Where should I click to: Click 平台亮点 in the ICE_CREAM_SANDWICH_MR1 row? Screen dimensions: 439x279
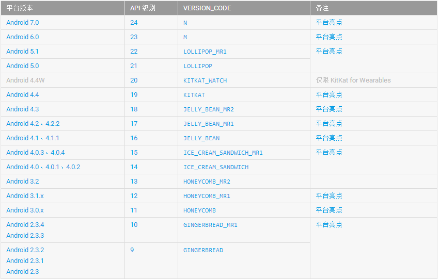point(329,152)
